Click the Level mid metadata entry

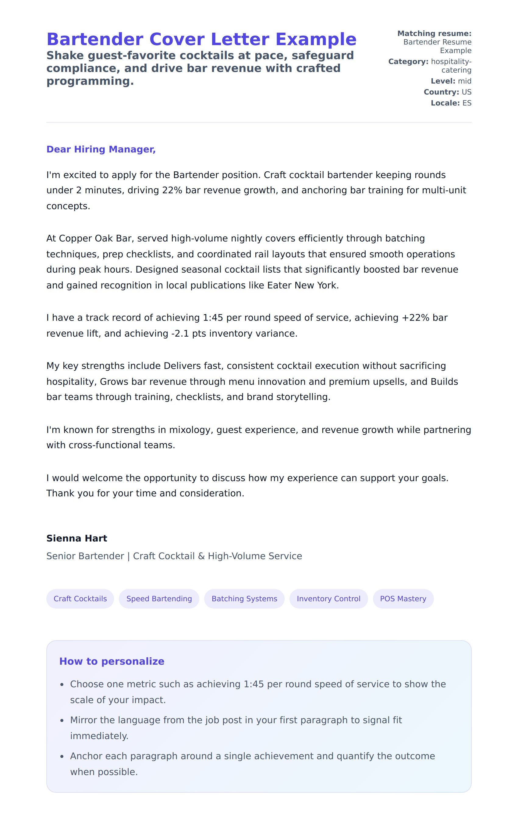[451, 81]
